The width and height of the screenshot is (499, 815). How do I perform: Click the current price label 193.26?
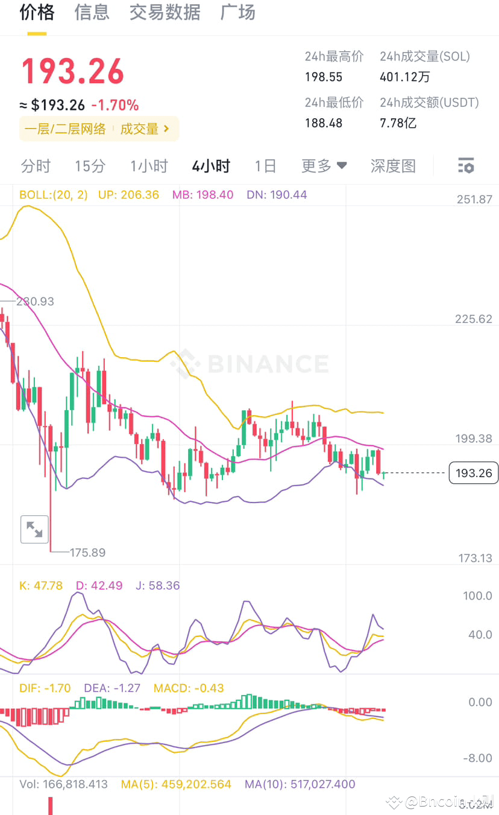tap(474, 473)
